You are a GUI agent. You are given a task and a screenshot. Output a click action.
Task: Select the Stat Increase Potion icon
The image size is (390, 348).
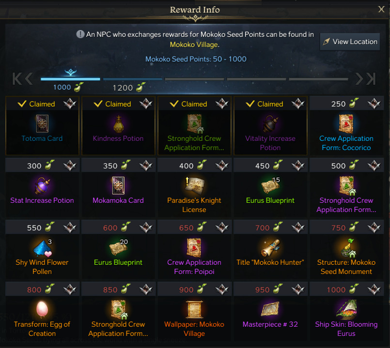[x=42, y=186]
